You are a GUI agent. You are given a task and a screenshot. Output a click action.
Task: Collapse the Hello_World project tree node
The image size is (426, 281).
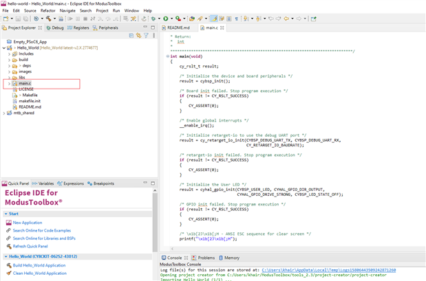point(4,48)
